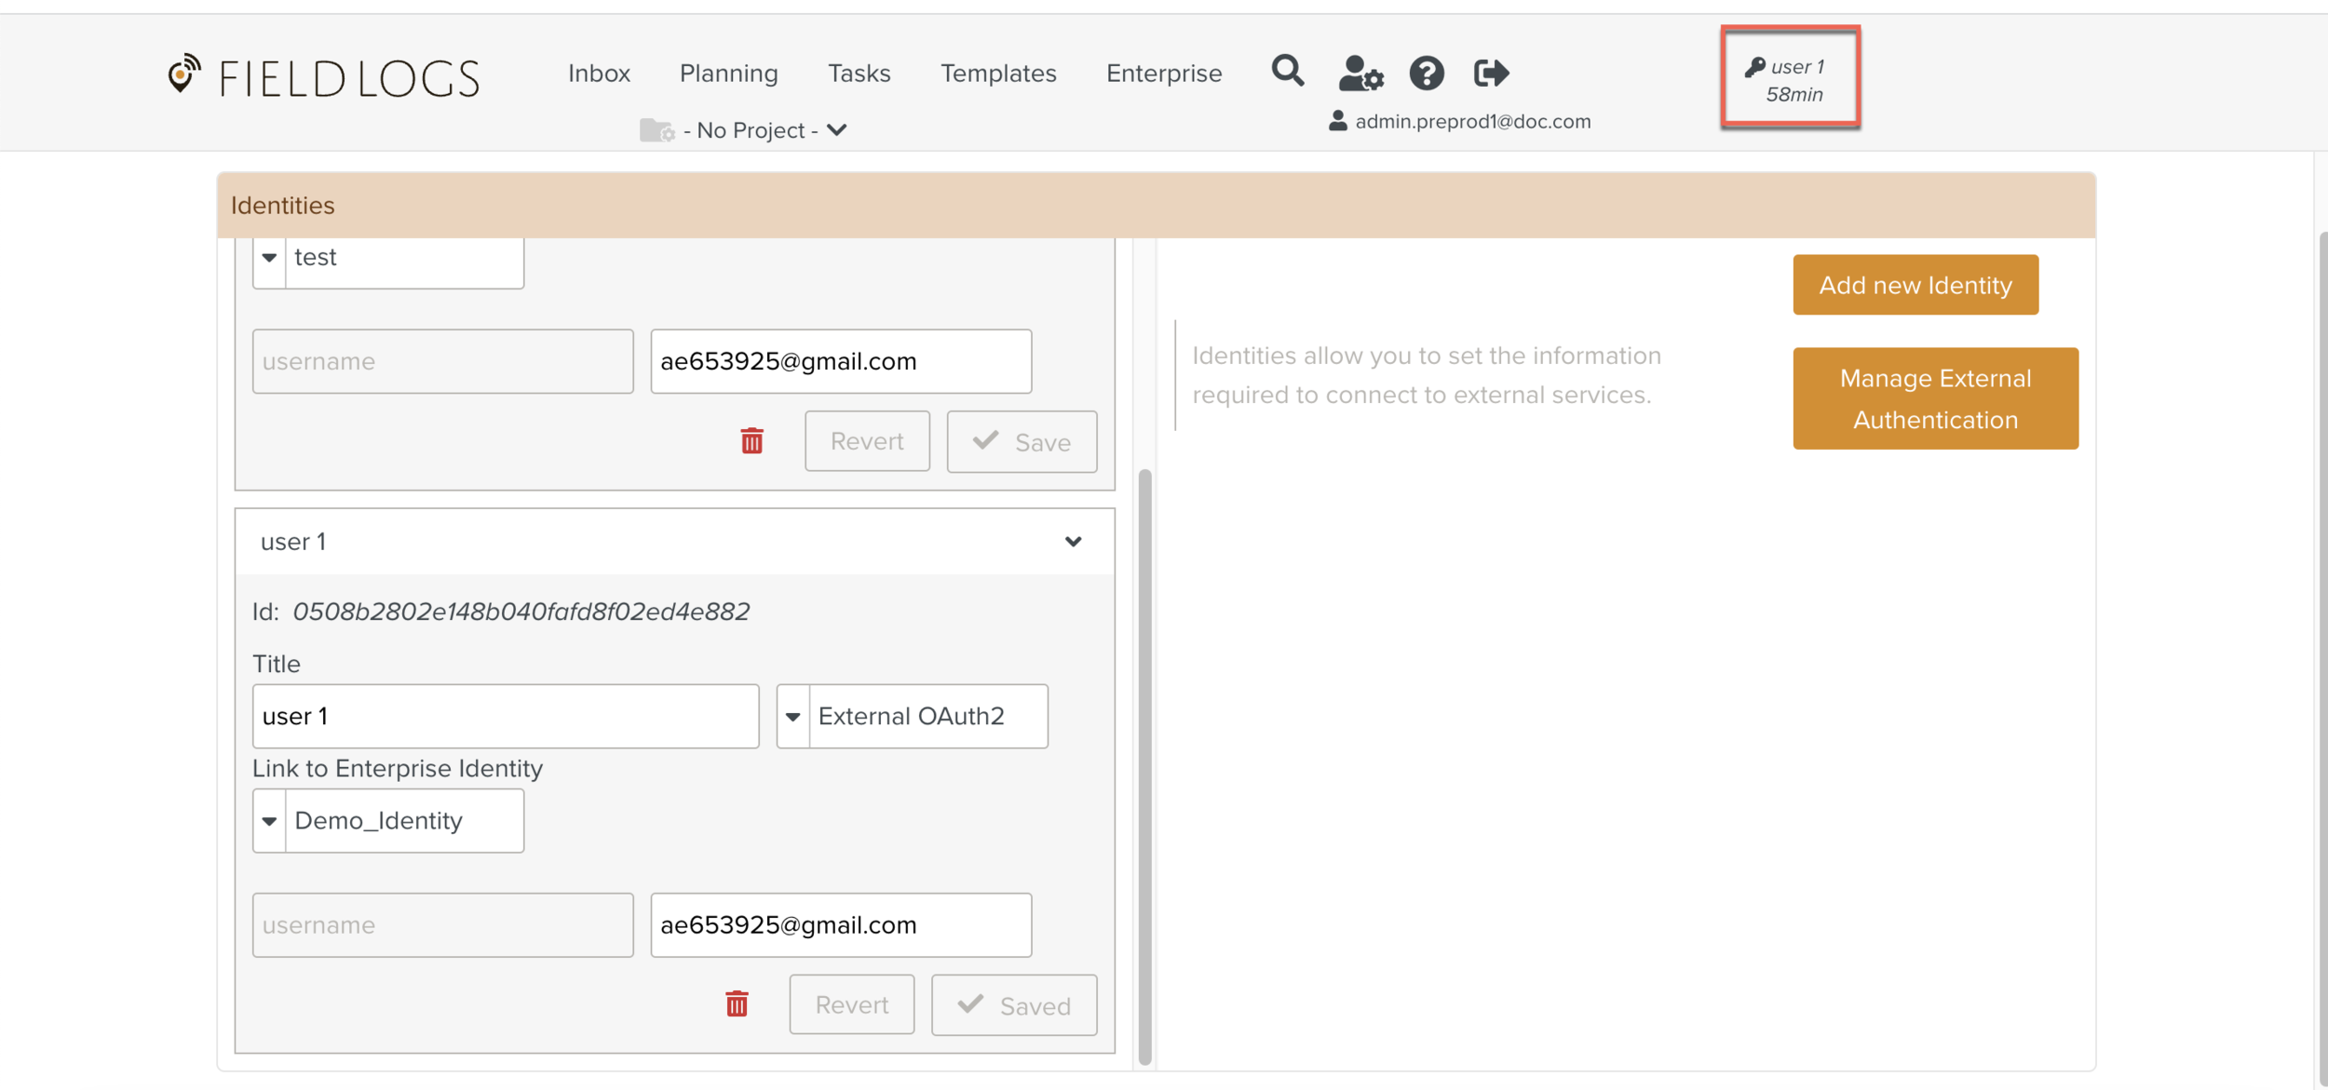Image resolution: width=2328 pixels, height=1090 pixels.
Task: Open the help question mark icon
Action: coord(1426,73)
